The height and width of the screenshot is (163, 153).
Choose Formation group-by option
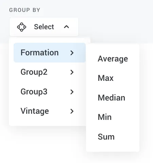pyautogui.click(x=50, y=53)
